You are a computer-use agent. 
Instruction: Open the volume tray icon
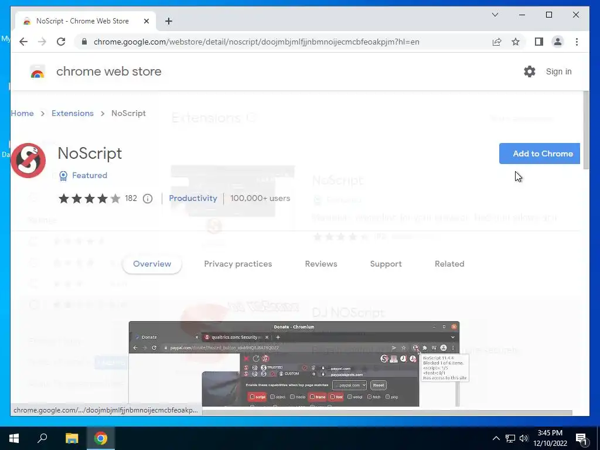[x=524, y=438]
